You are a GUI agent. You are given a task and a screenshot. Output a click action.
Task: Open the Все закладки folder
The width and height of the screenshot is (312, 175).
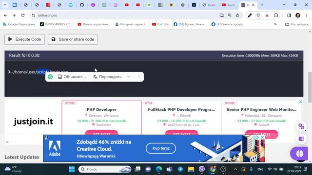tap(297, 24)
